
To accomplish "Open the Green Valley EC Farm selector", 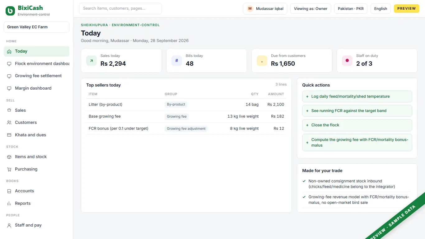I will pos(36,27).
